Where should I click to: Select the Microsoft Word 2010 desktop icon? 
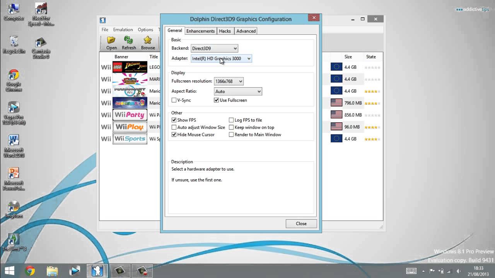coord(14,146)
